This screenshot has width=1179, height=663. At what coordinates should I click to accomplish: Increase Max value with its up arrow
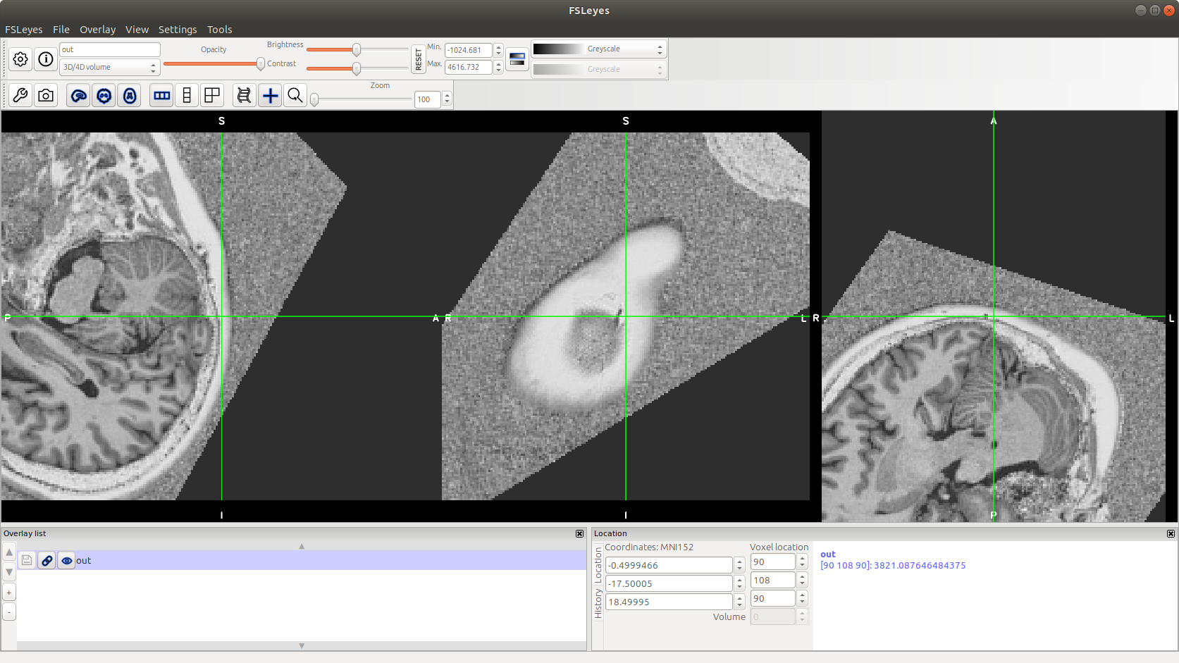[x=498, y=63]
